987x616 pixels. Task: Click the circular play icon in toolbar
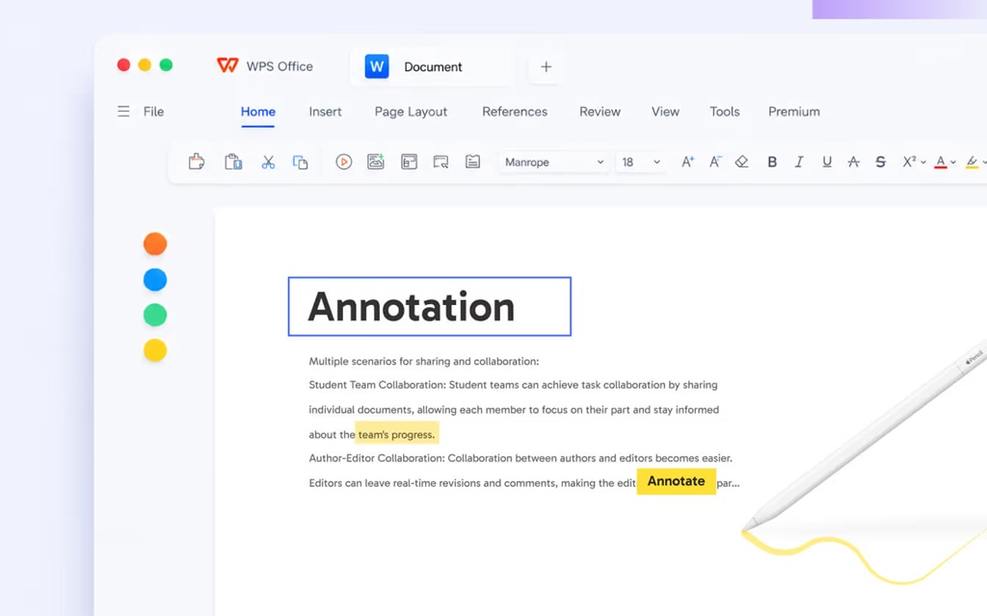344,162
